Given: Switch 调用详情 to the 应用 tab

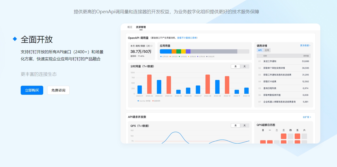Looking at the screenshot, I should click(x=267, y=50).
